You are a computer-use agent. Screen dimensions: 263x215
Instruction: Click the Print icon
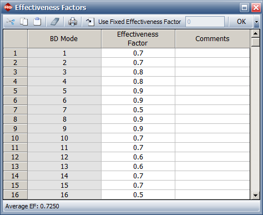coord(73,22)
